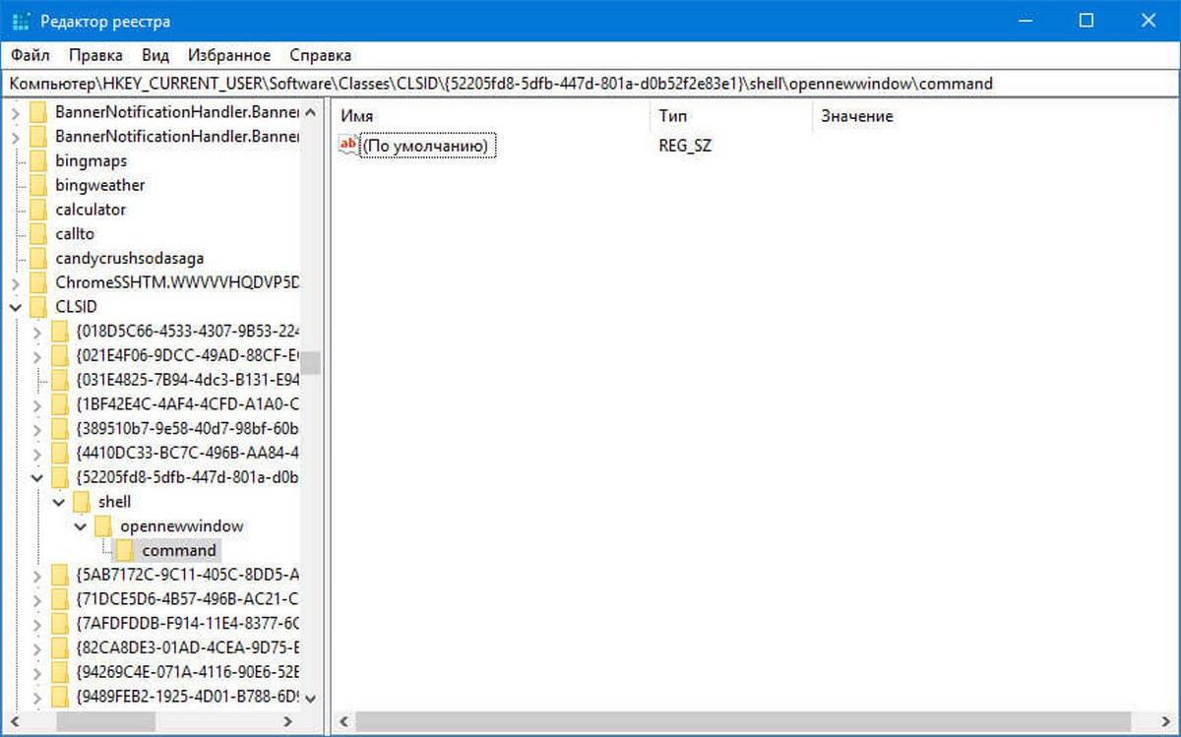
Task: Select the bingmaps folder icon
Action: (x=39, y=160)
